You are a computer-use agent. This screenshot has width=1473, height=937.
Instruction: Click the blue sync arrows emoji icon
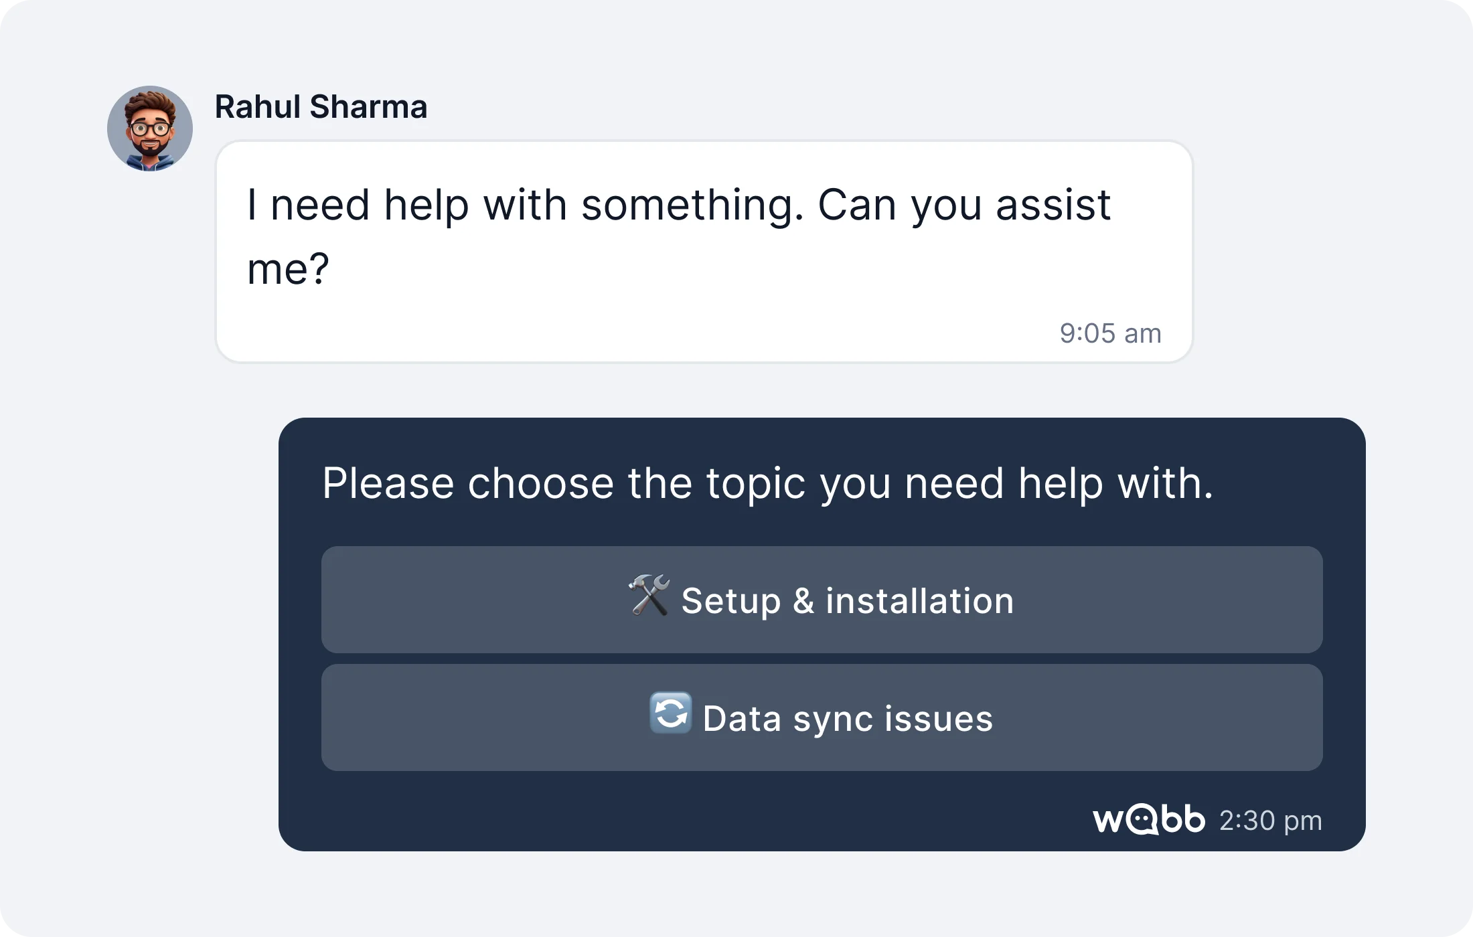[670, 713]
